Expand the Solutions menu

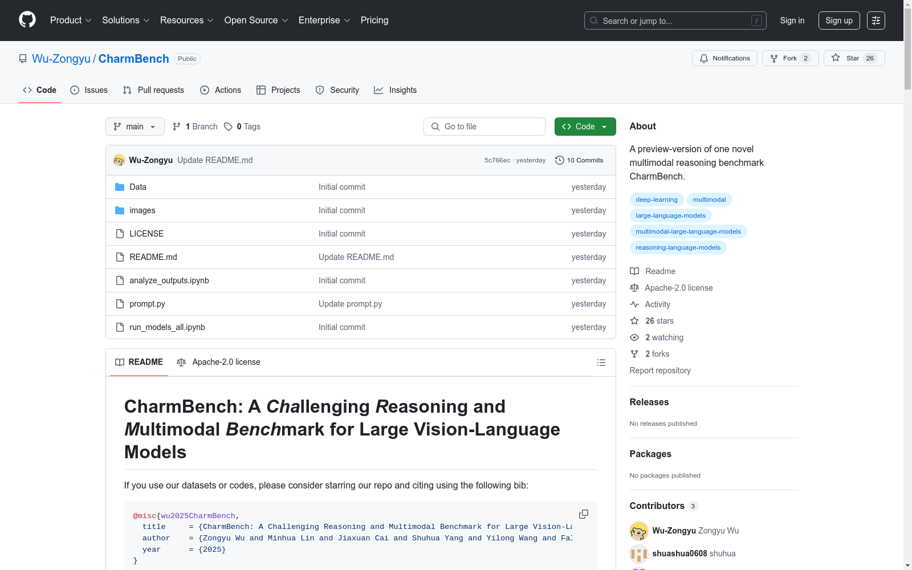126,20
